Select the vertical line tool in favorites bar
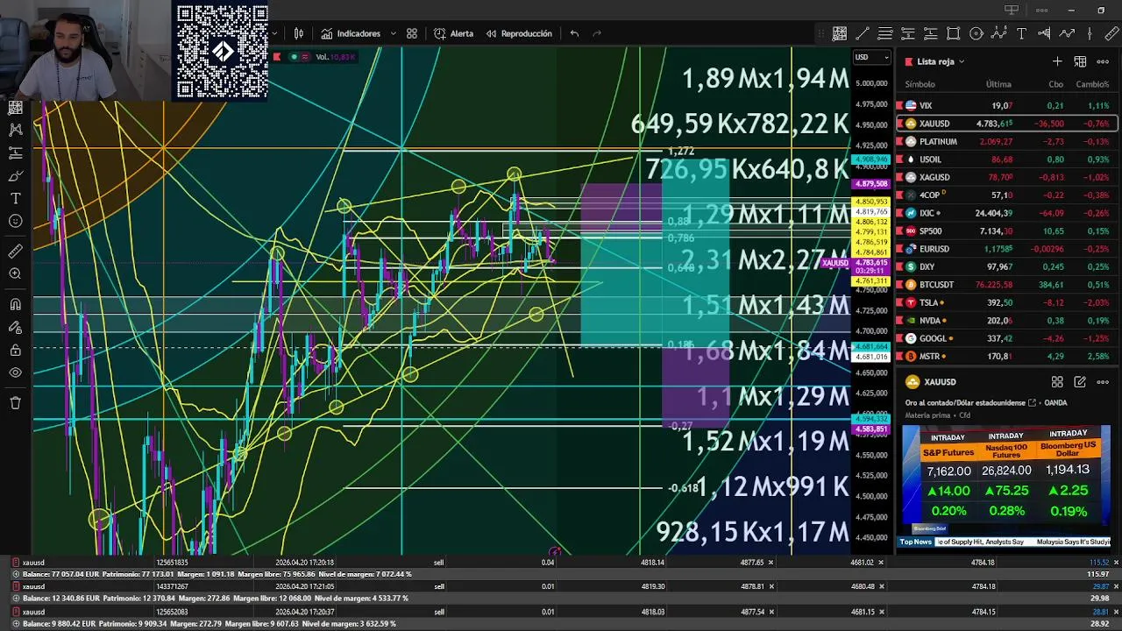 pos(1090,33)
